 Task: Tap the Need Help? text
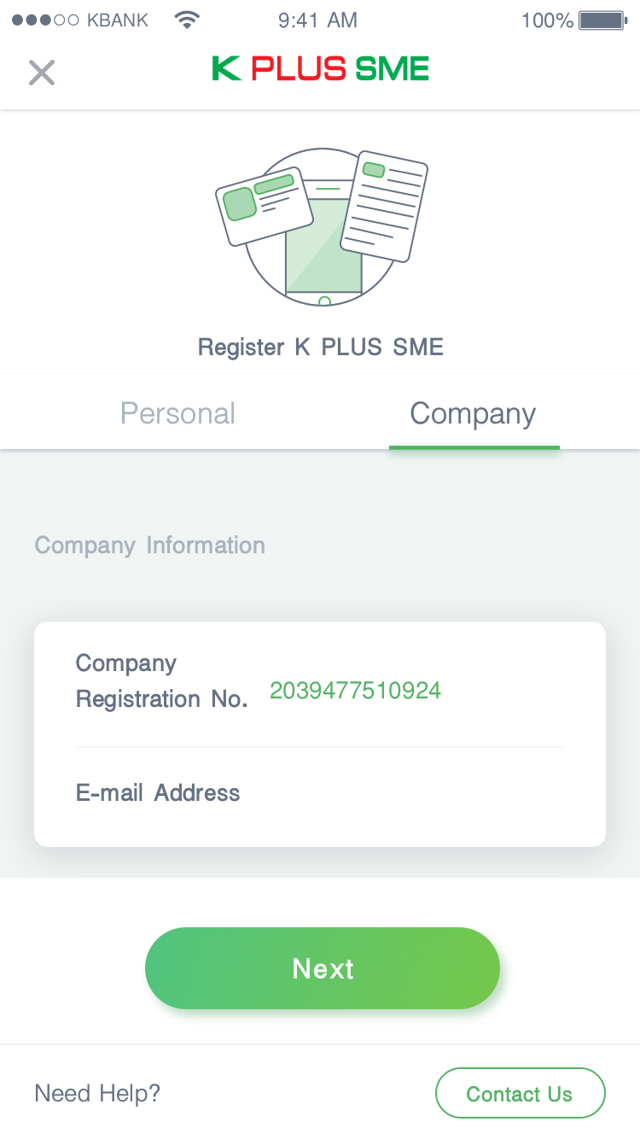click(x=97, y=1094)
